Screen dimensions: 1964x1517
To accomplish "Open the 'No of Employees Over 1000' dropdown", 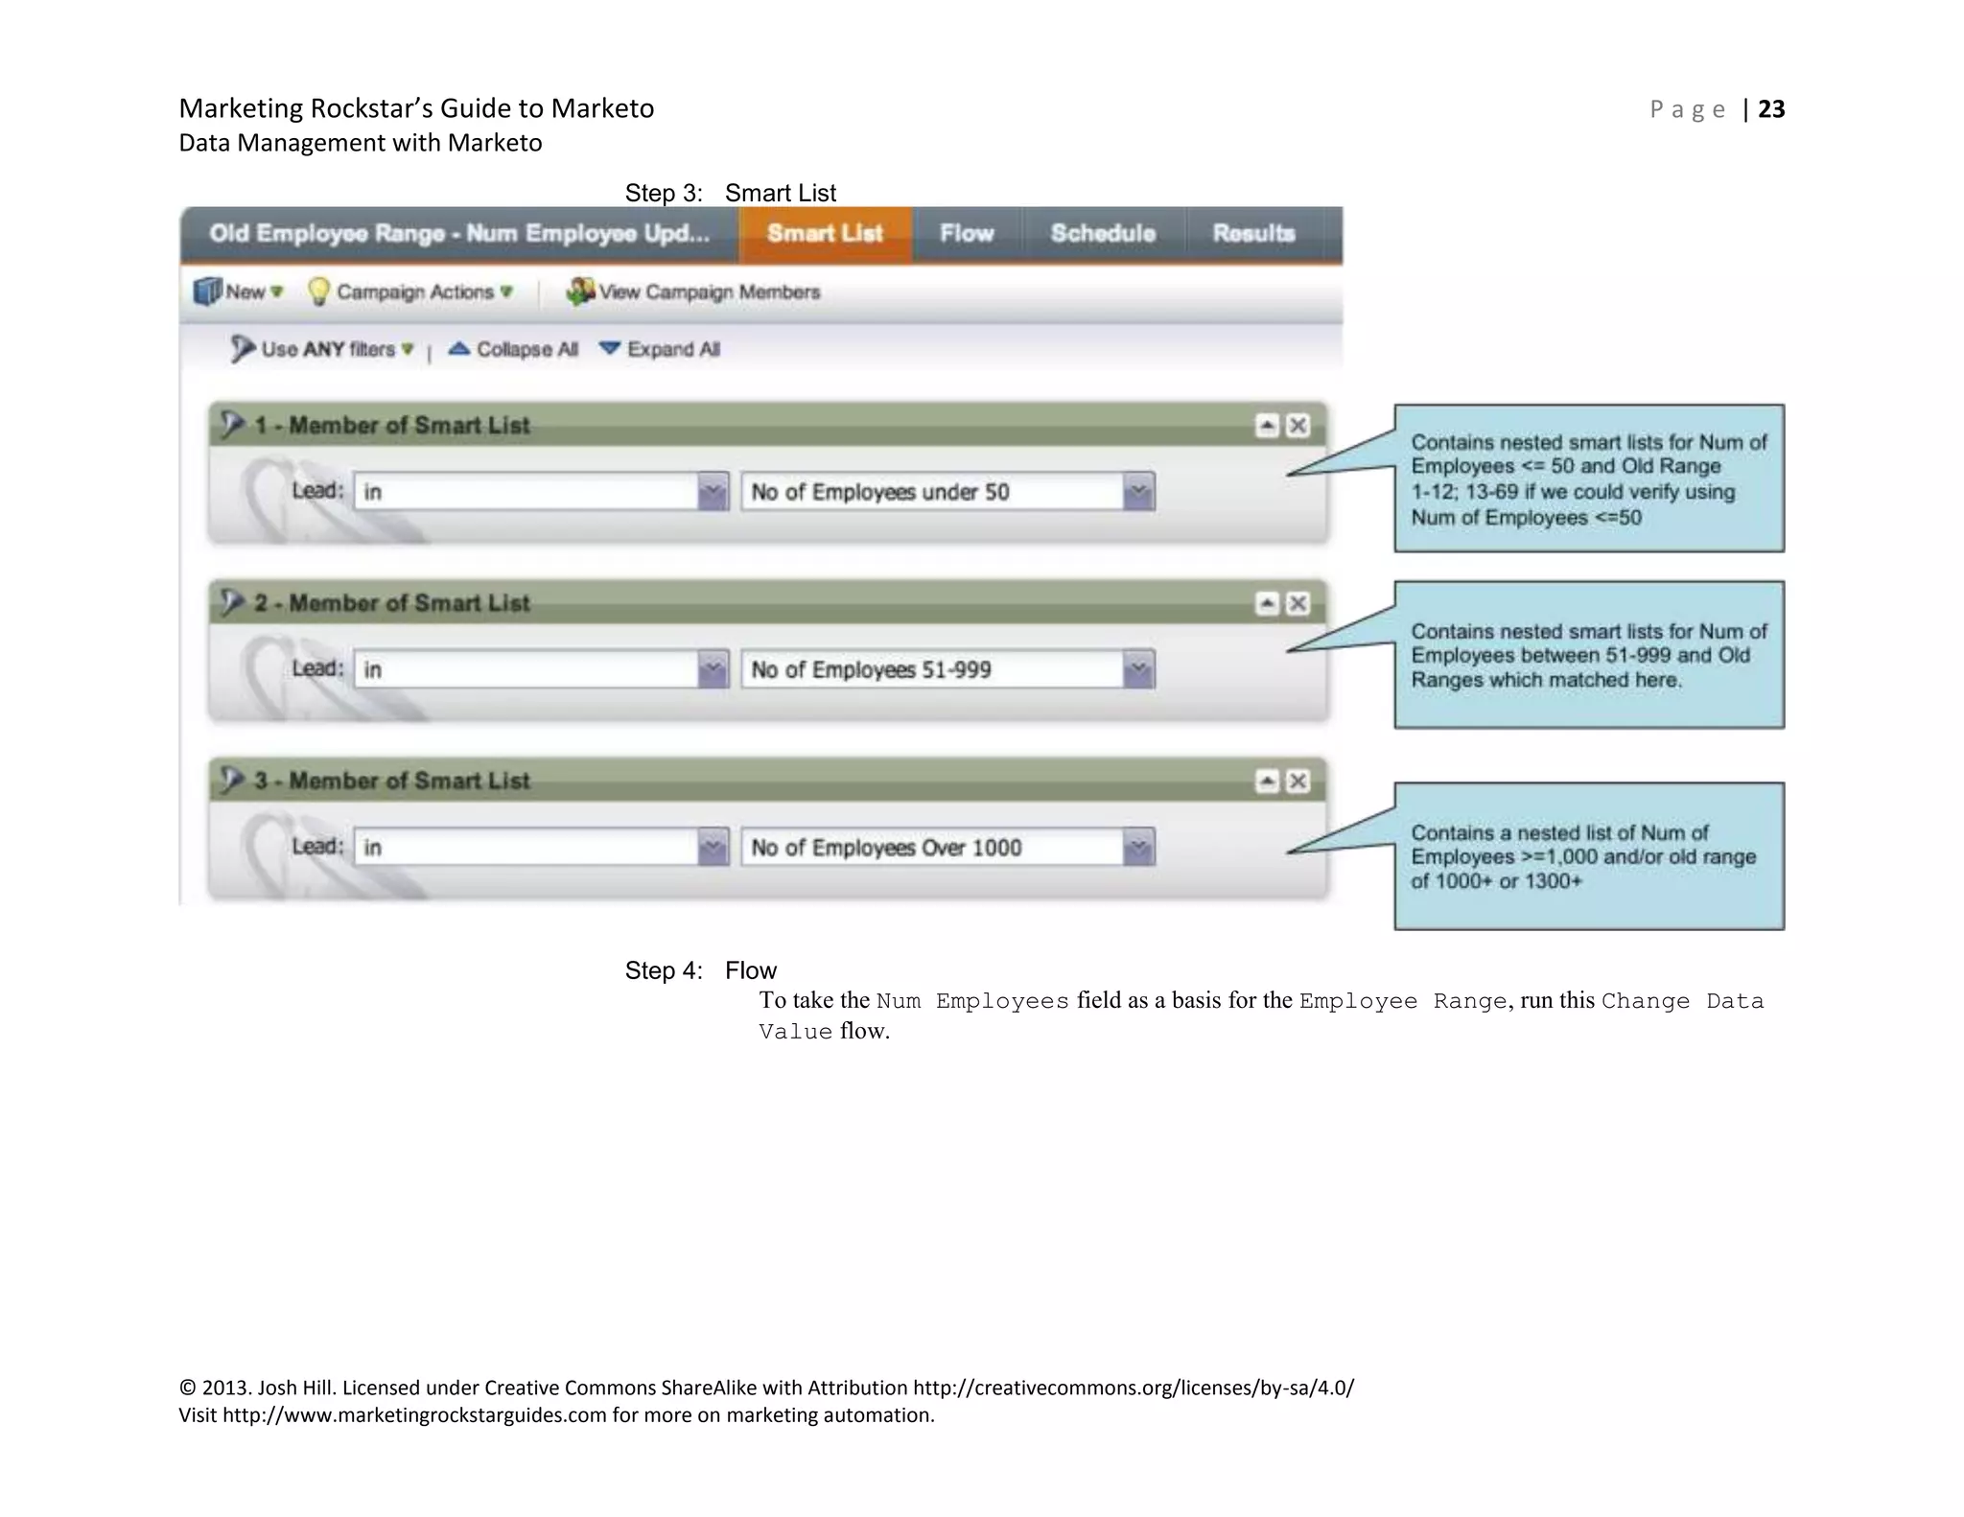I will coord(1138,848).
